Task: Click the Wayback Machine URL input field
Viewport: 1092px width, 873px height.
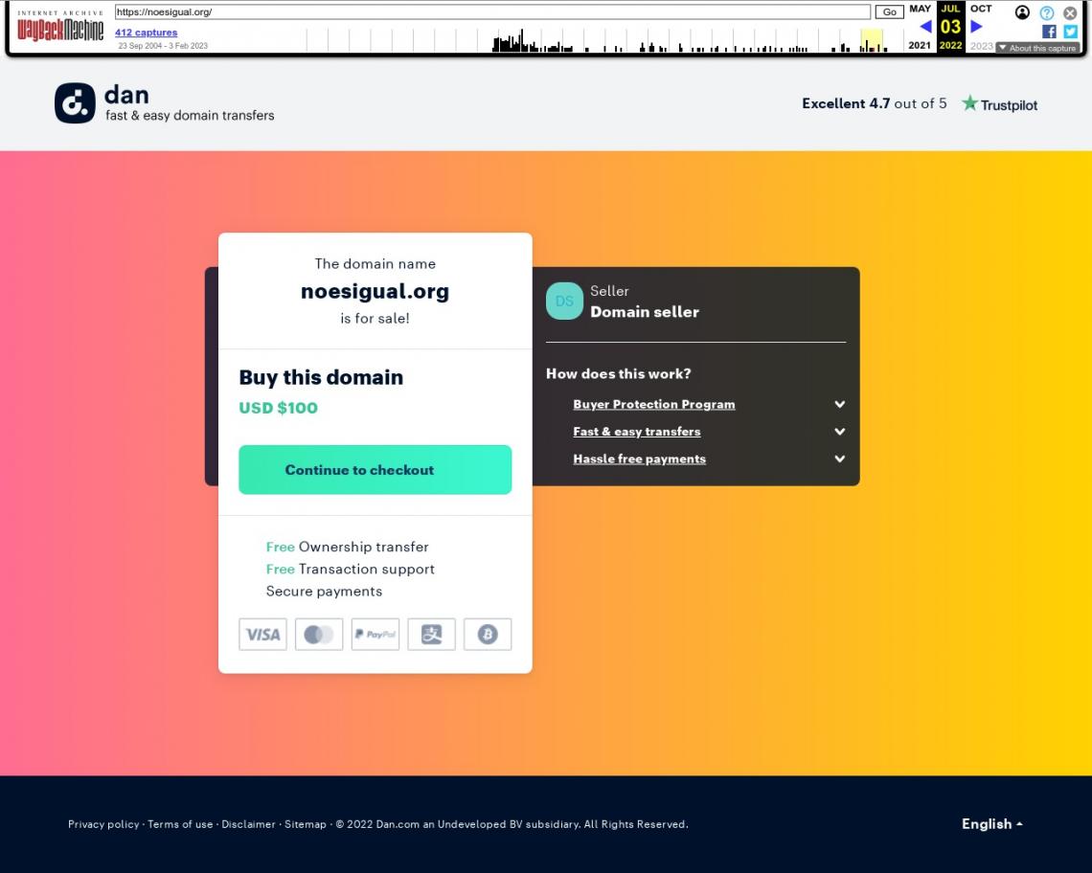Action: point(492,12)
